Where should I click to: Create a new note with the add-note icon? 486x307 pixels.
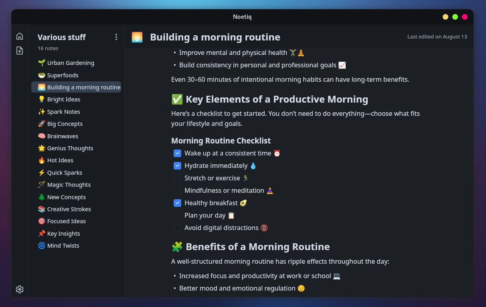point(20,50)
